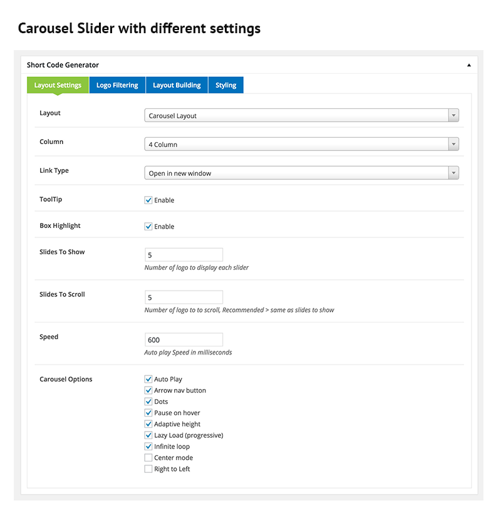Click the Layout Settings tab
This screenshot has width=501, height=508.
tap(58, 85)
